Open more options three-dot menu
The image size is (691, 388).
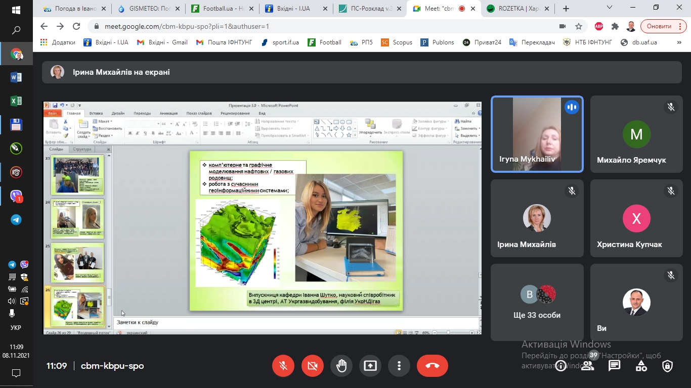399,366
